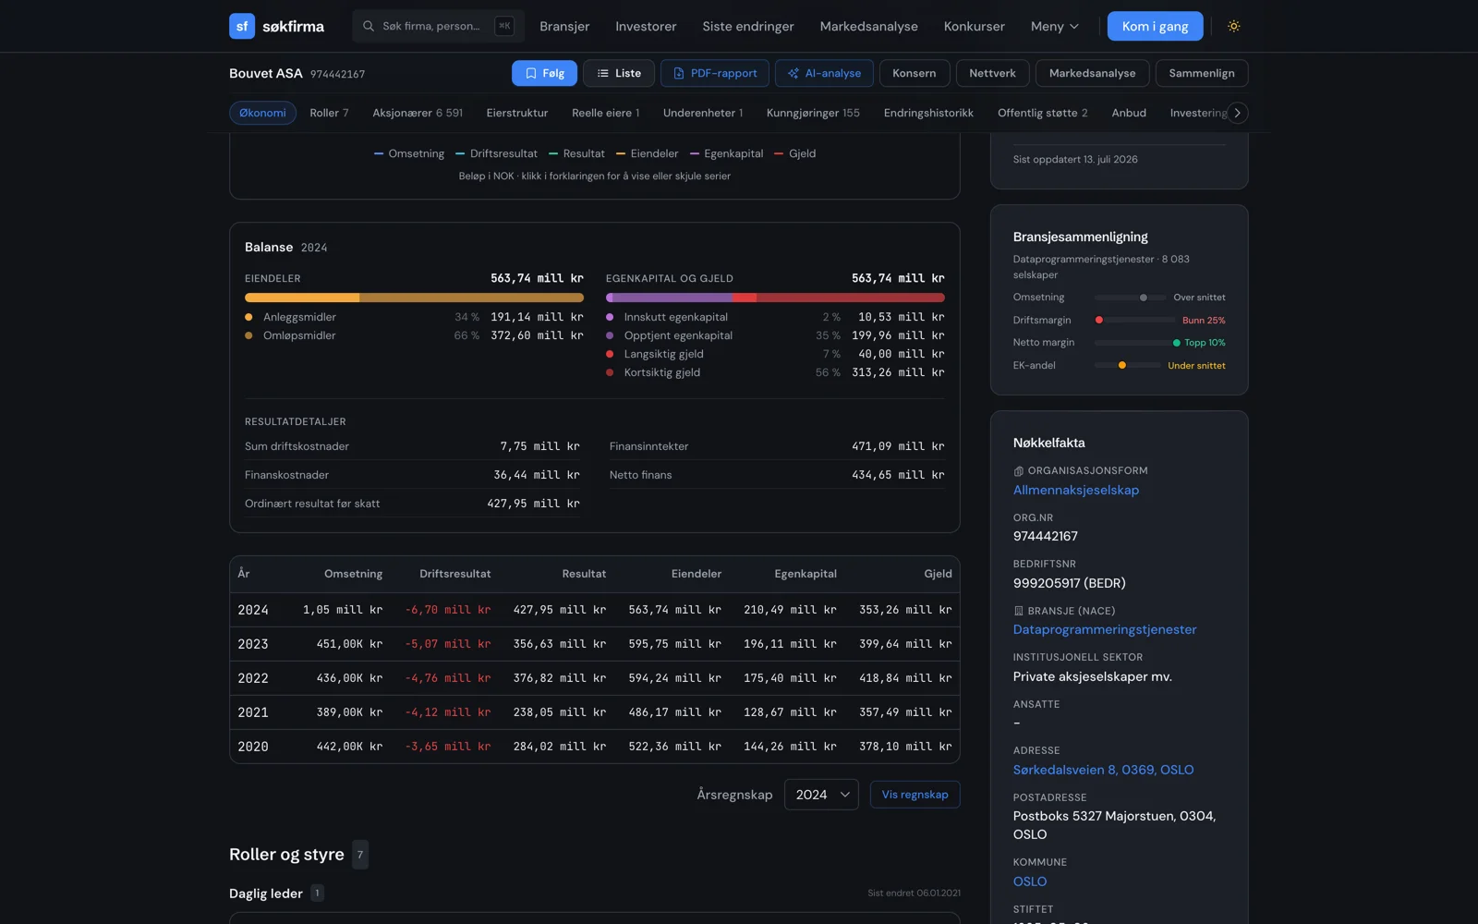
Task: Click the Eiendeler balance bar
Action: click(x=414, y=298)
